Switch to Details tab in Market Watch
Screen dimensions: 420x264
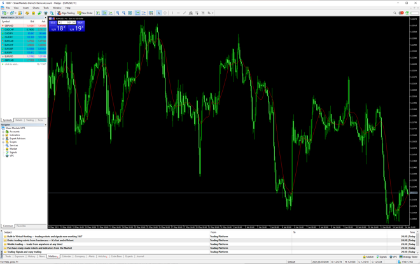tap(18, 120)
